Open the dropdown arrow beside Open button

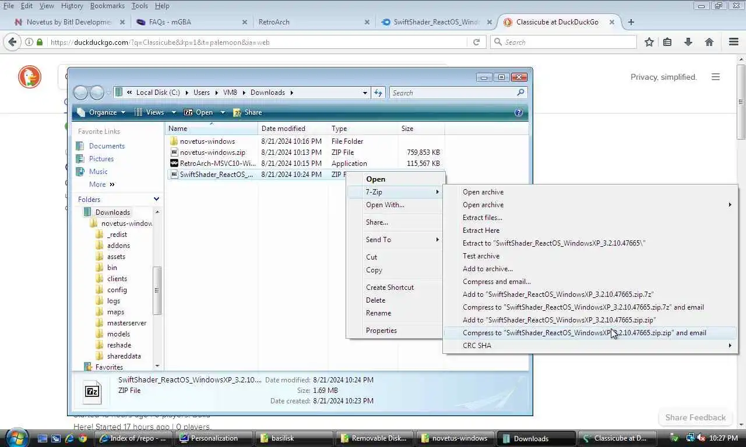coord(223,112)
